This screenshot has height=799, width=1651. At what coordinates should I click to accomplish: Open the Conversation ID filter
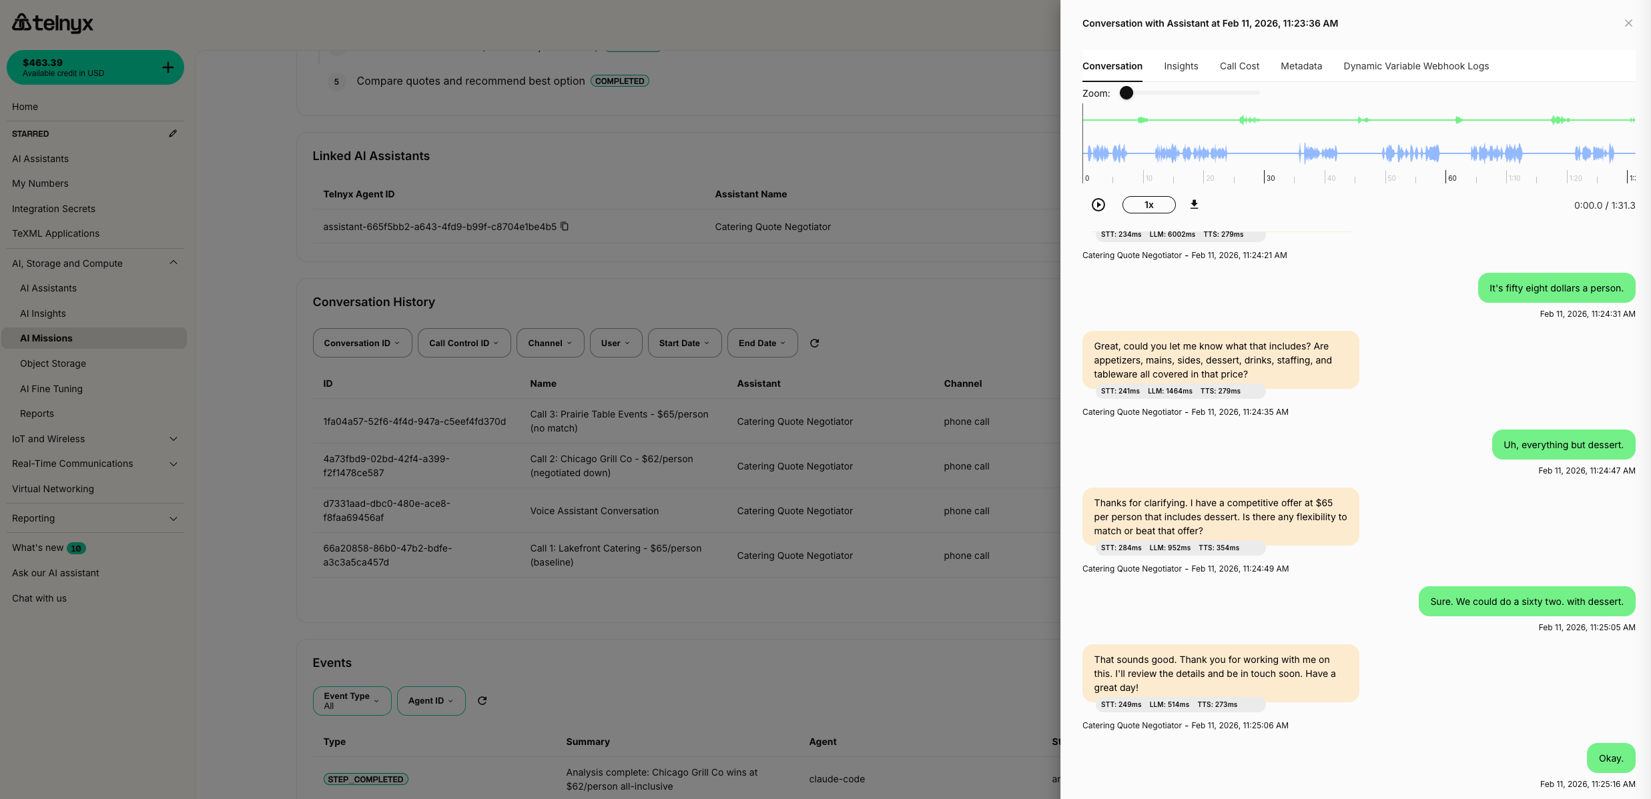click(362, 343)
